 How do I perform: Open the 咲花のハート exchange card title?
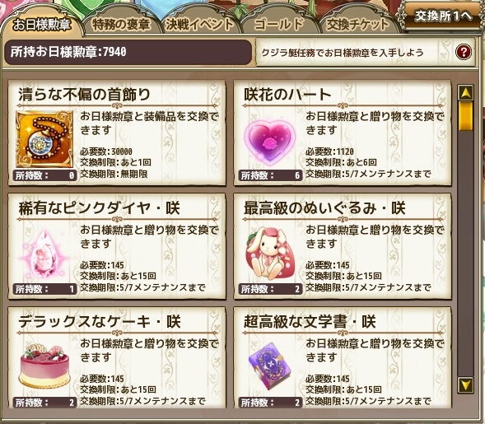(287, 95)
